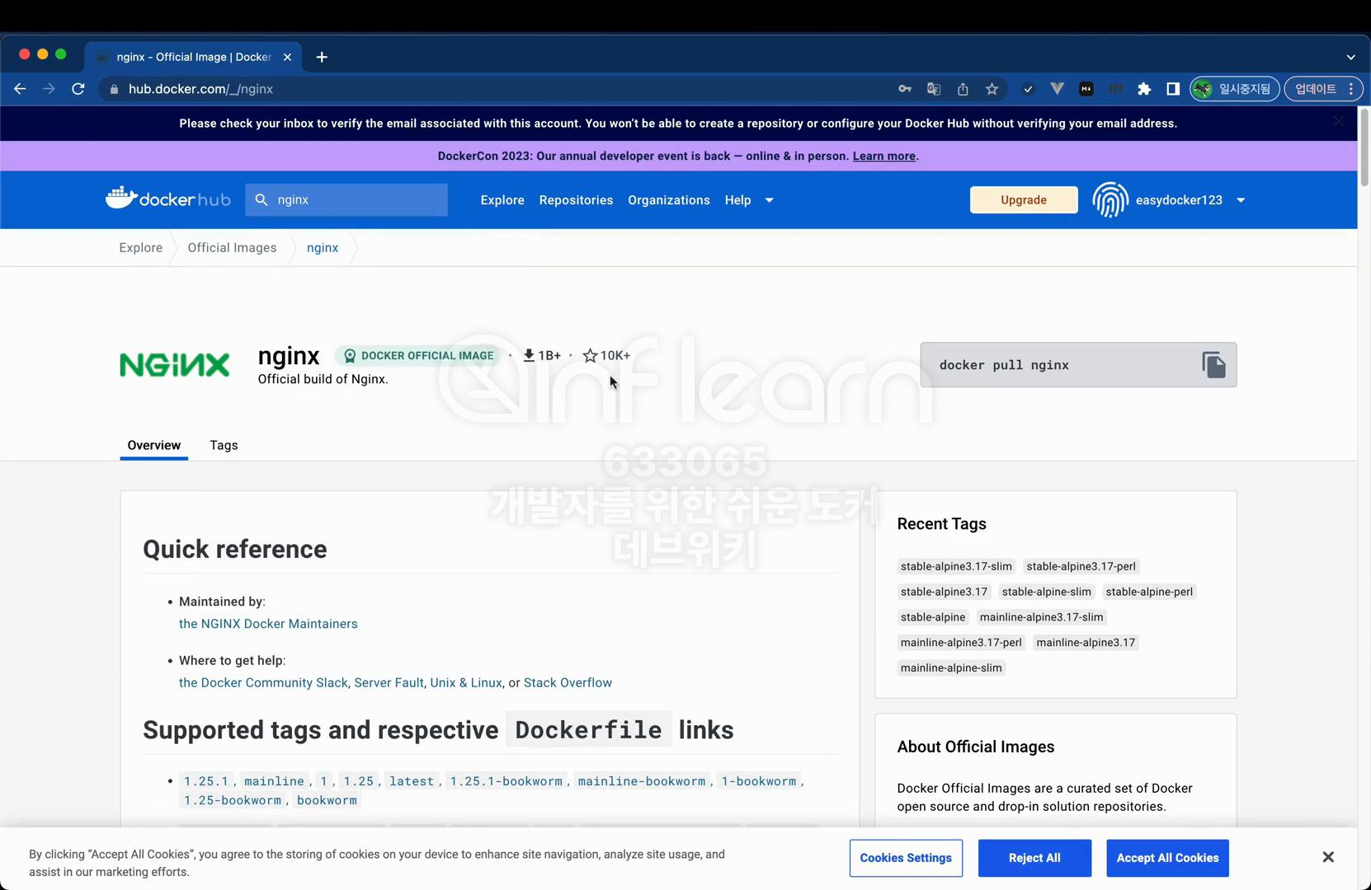Copy the docker pull nginx command
Screen dimensions: 1371x890
click(1213, 365)
